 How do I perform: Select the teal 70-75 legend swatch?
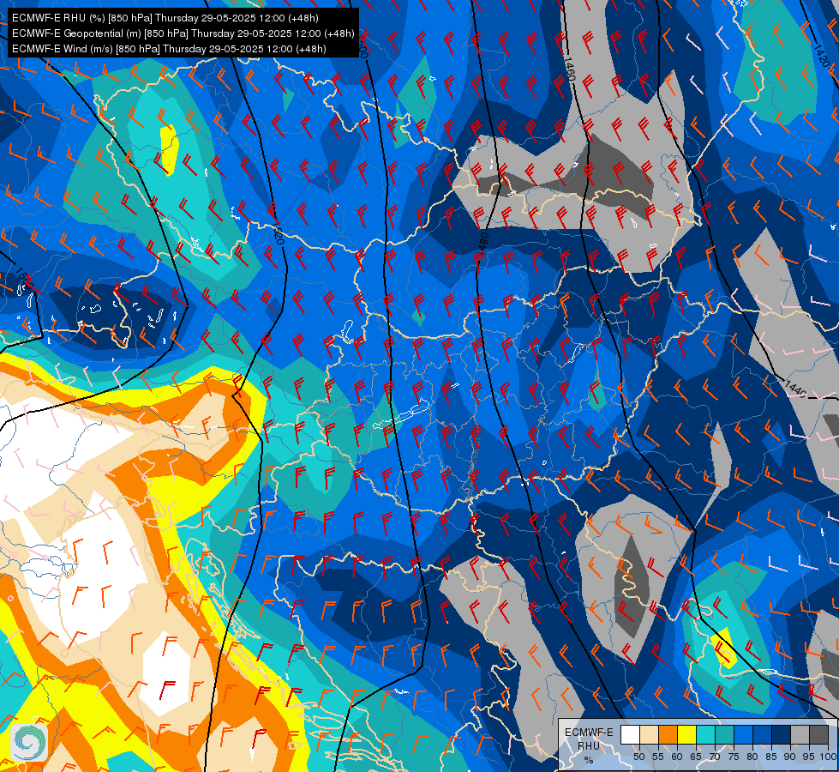724,734
